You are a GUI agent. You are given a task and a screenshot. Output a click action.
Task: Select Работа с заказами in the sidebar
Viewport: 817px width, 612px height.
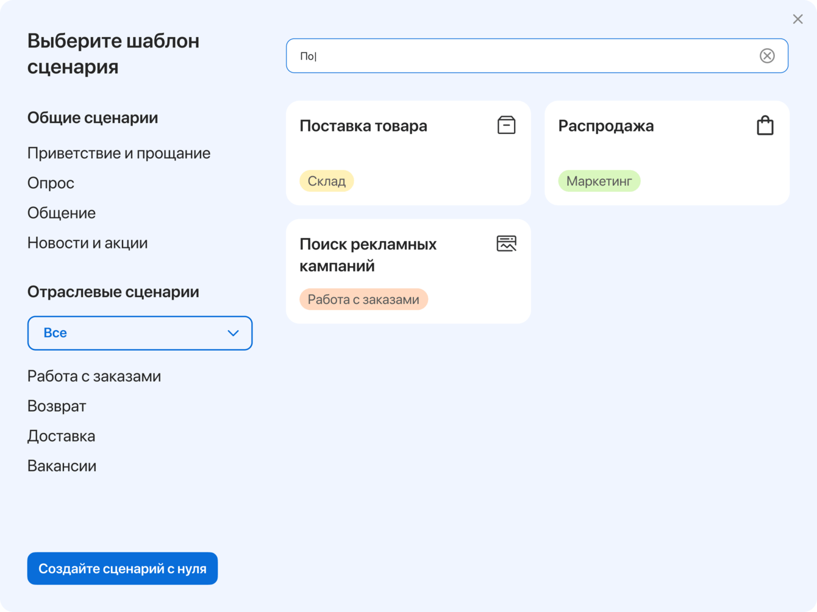click(x=94, y=376)
